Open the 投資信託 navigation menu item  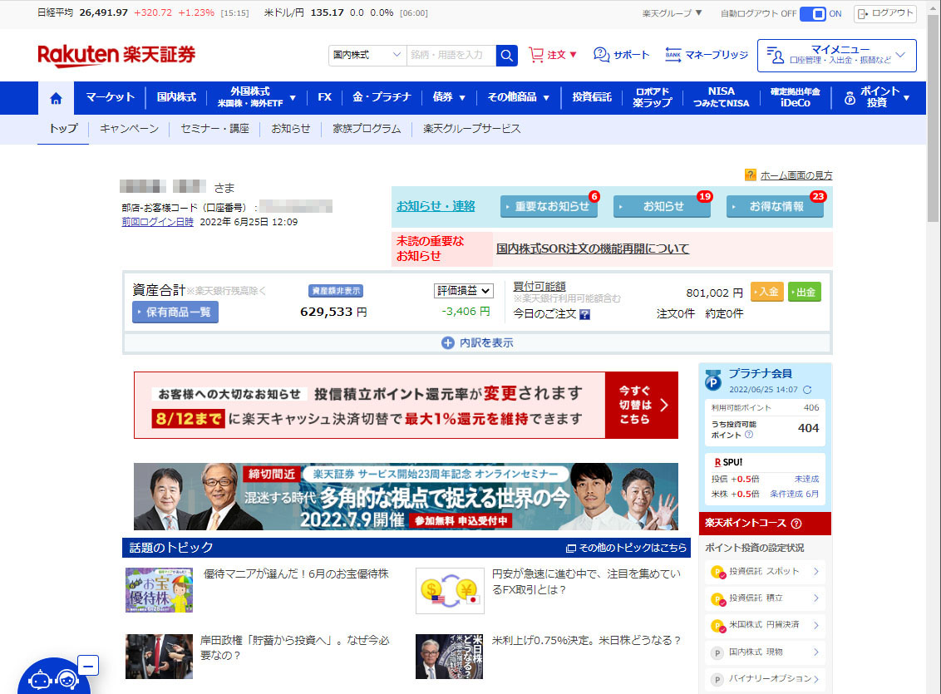591,97
